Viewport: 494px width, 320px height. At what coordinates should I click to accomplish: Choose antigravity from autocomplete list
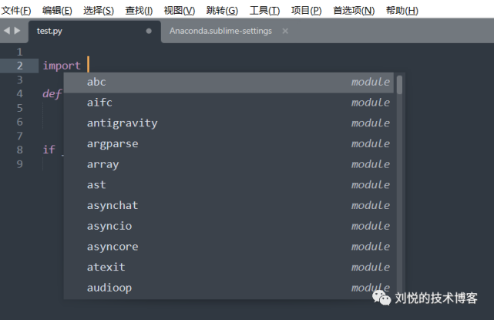[x=228, y=123]
